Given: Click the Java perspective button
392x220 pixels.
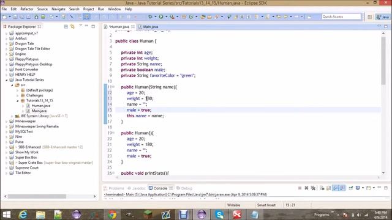Looking at the screenshot, I should [x=383, y=17].
